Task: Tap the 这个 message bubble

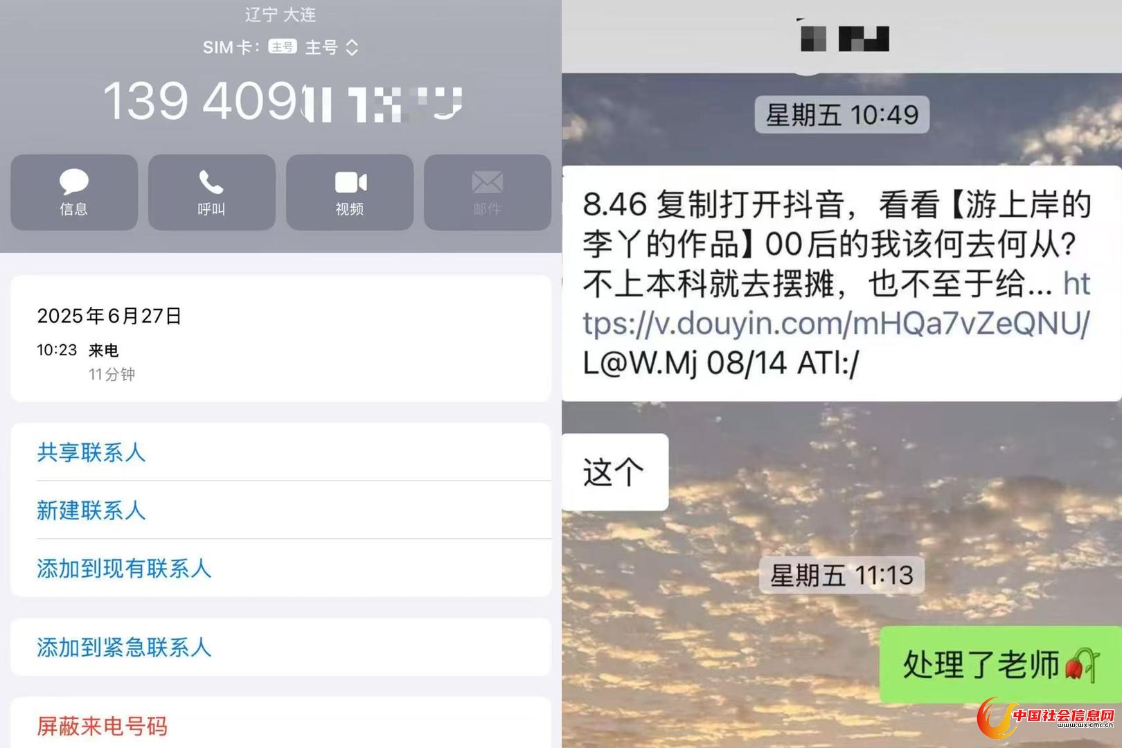Action: click(x=615, y=472)
